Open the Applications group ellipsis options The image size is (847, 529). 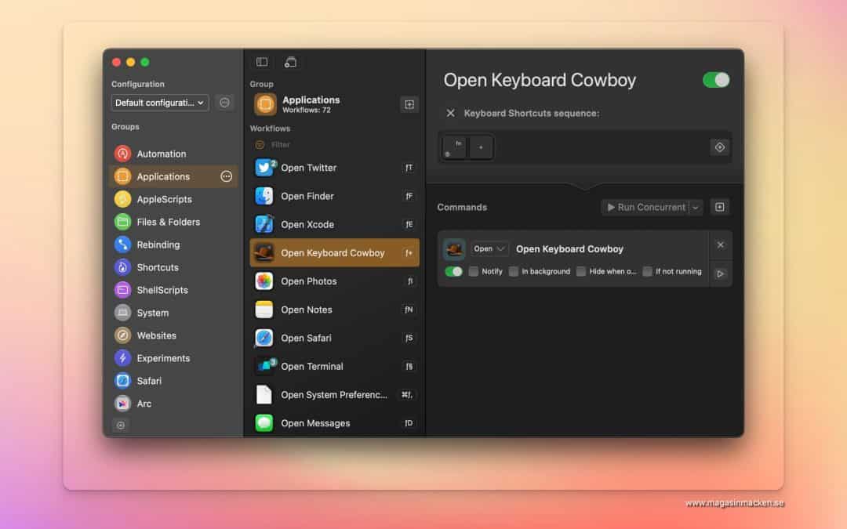coord(227,176)
